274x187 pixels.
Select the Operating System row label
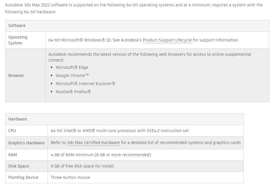[18, 40]
